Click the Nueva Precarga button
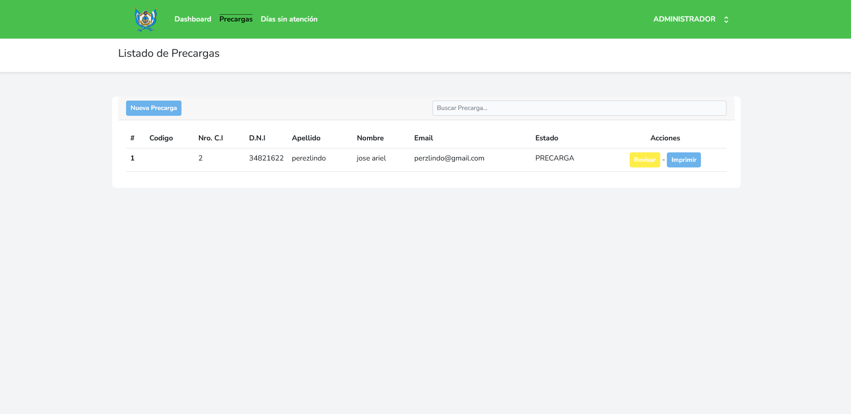The image size is (851, 414). (x=153, y=108)
